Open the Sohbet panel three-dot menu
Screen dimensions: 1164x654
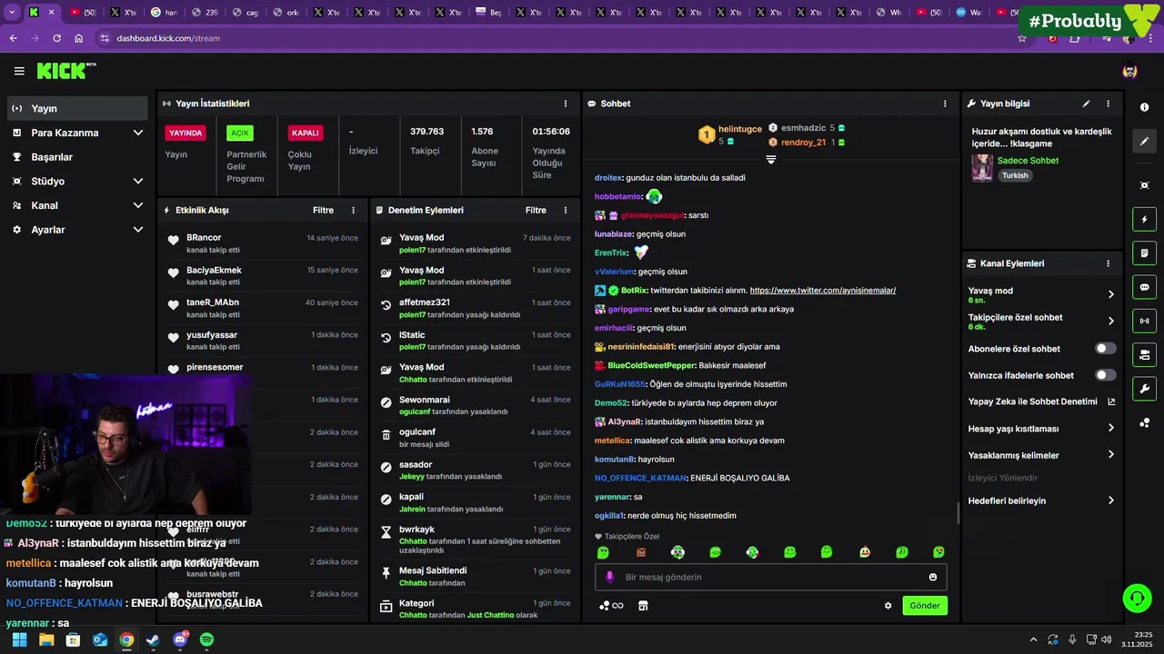[945, 104]
